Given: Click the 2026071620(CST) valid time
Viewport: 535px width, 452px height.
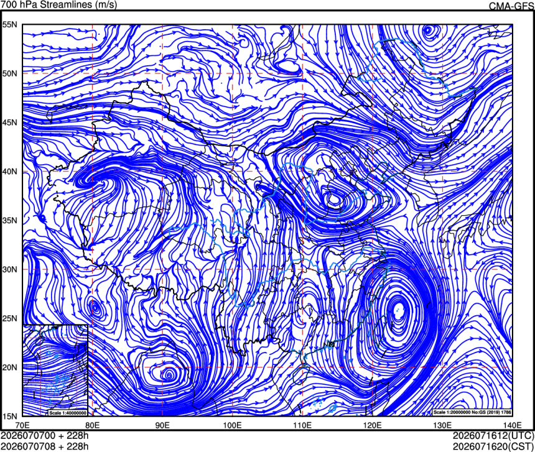Looking at the screenshot, I should point(493,446).
